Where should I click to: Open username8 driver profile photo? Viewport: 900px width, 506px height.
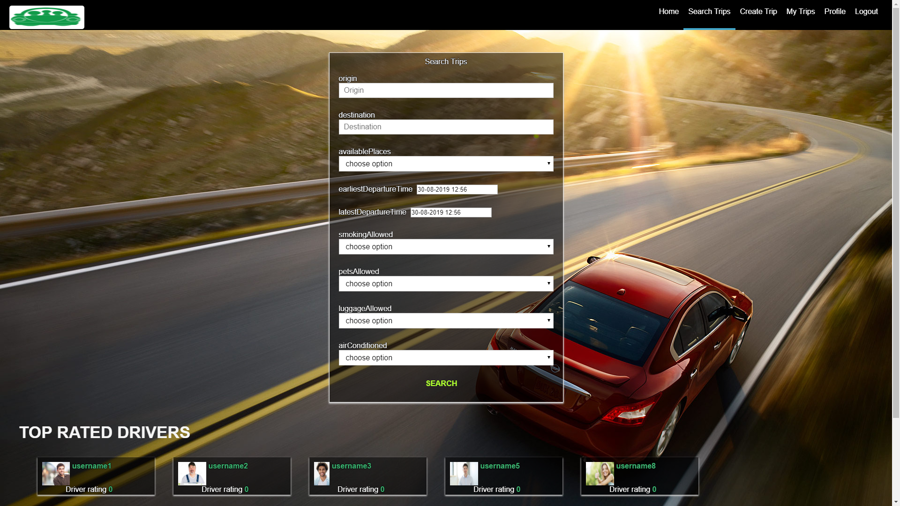[x=600, y=474]
